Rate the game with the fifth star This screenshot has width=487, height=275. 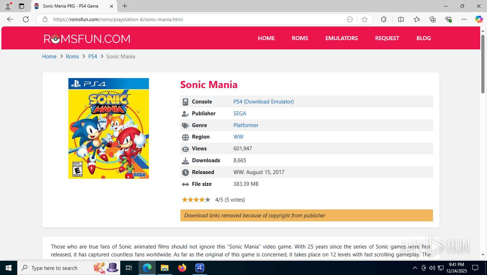pyautogui.click(x=208, y=199)
